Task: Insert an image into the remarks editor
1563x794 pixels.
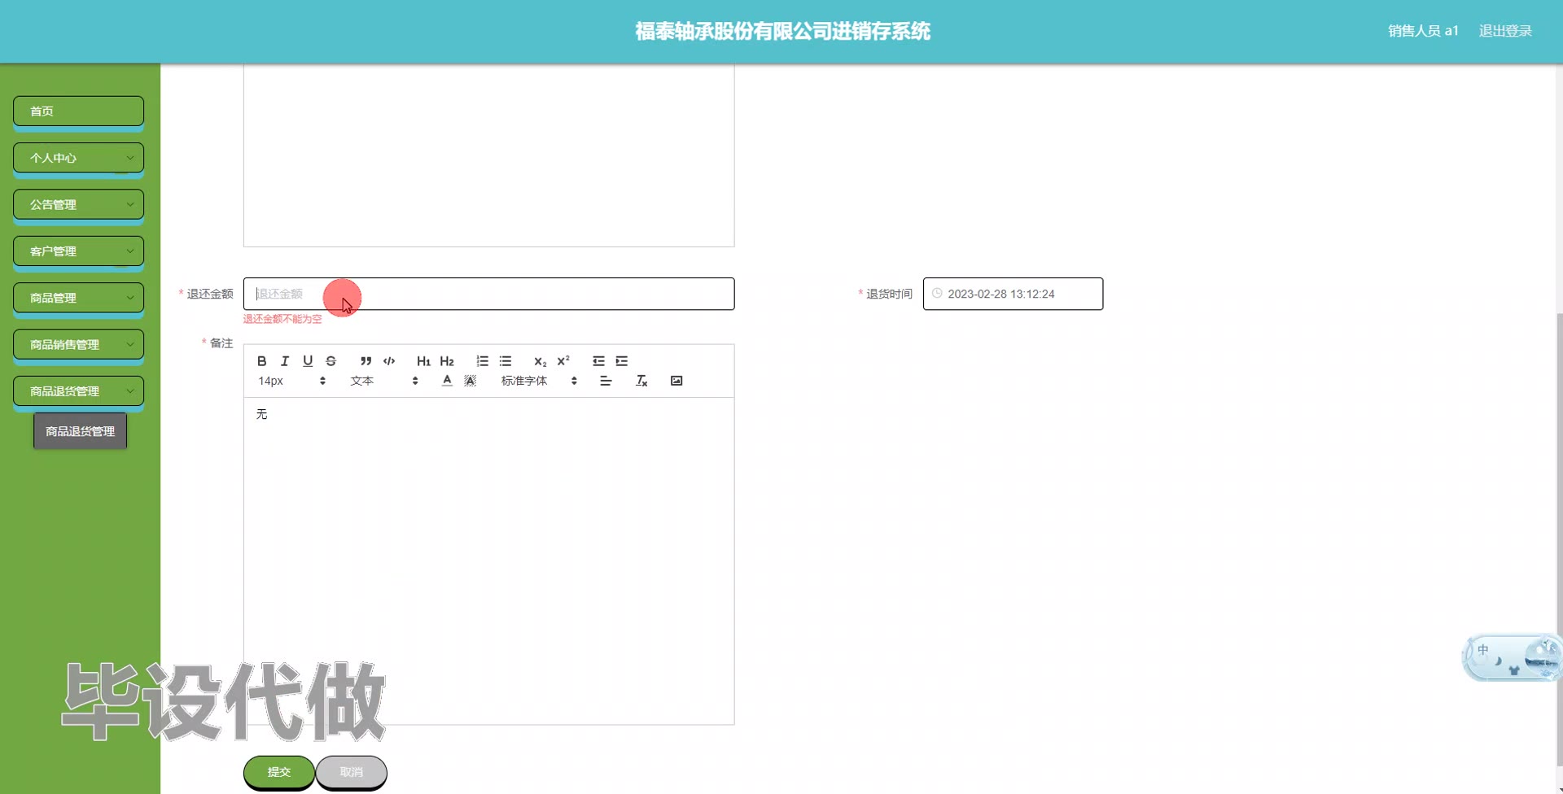Action: tap(676, 381)
